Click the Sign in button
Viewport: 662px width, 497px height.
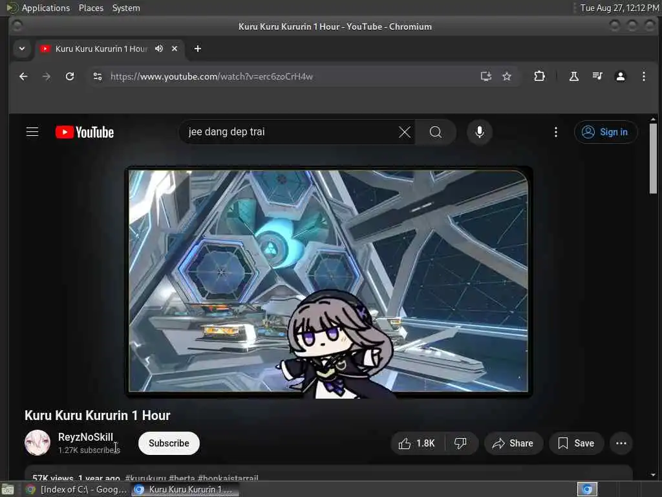coord(605,132)
